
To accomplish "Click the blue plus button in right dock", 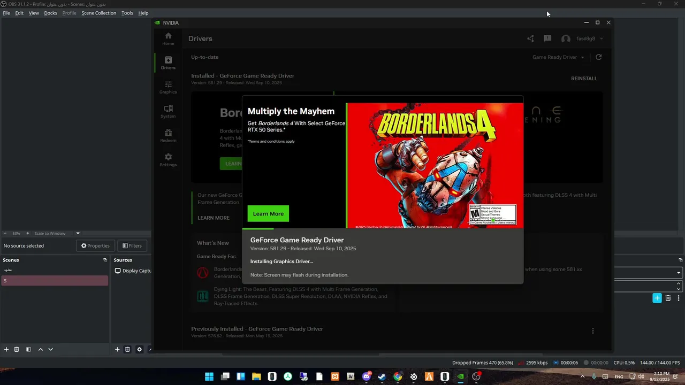I will (657, 298).
